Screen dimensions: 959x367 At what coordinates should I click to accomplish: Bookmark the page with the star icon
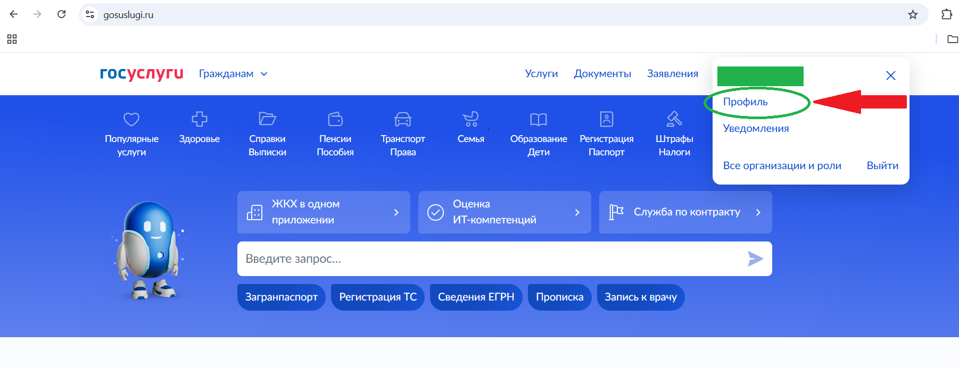click(x=913, y=15)
